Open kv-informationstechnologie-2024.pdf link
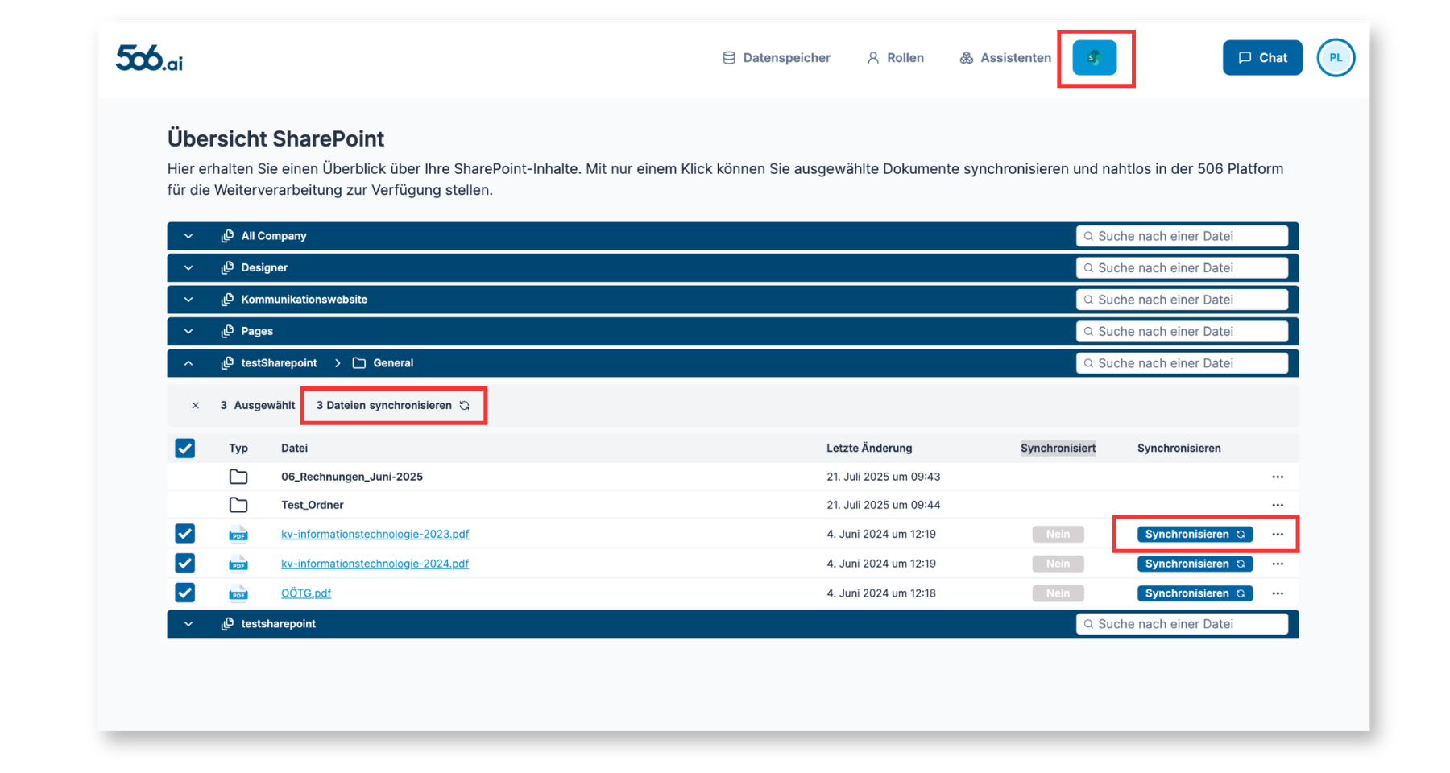 click(375, 564)
